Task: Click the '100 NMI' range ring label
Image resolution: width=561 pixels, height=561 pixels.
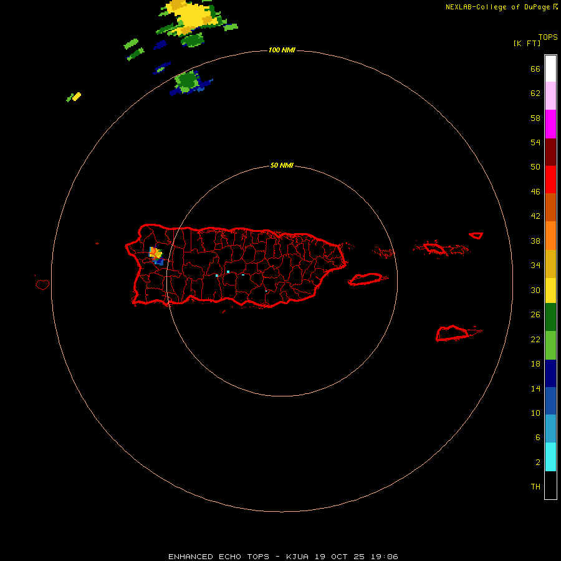Action: tap(282, 50)
